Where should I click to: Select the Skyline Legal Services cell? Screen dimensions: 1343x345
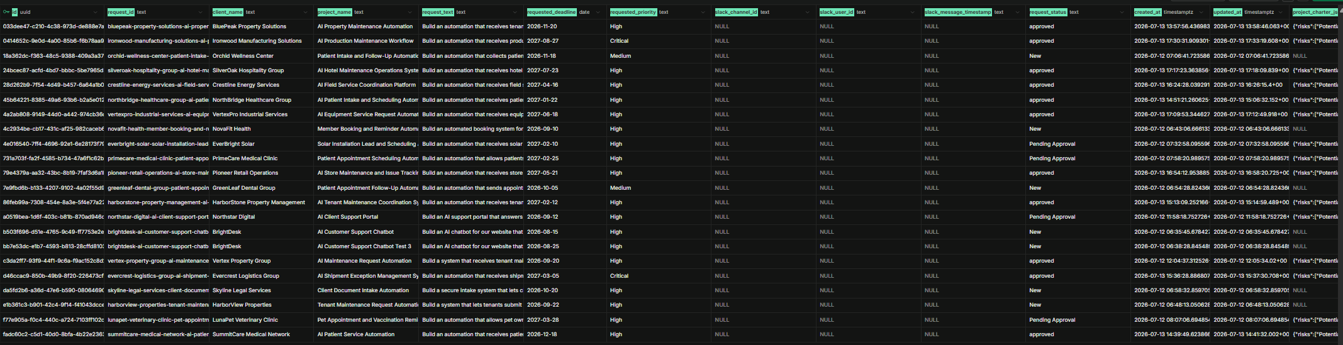(x=262, y=290)
